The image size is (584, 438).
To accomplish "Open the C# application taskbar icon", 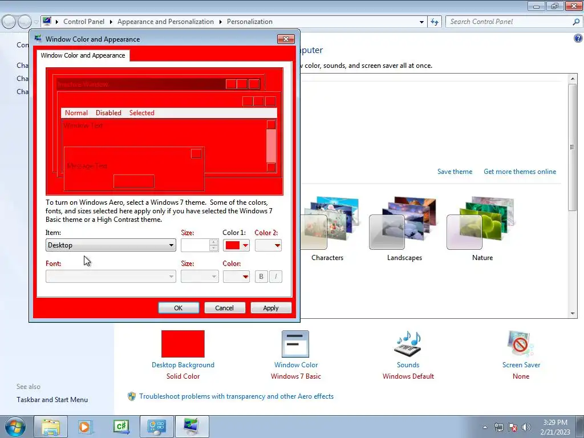I will (x=121, y=427).
